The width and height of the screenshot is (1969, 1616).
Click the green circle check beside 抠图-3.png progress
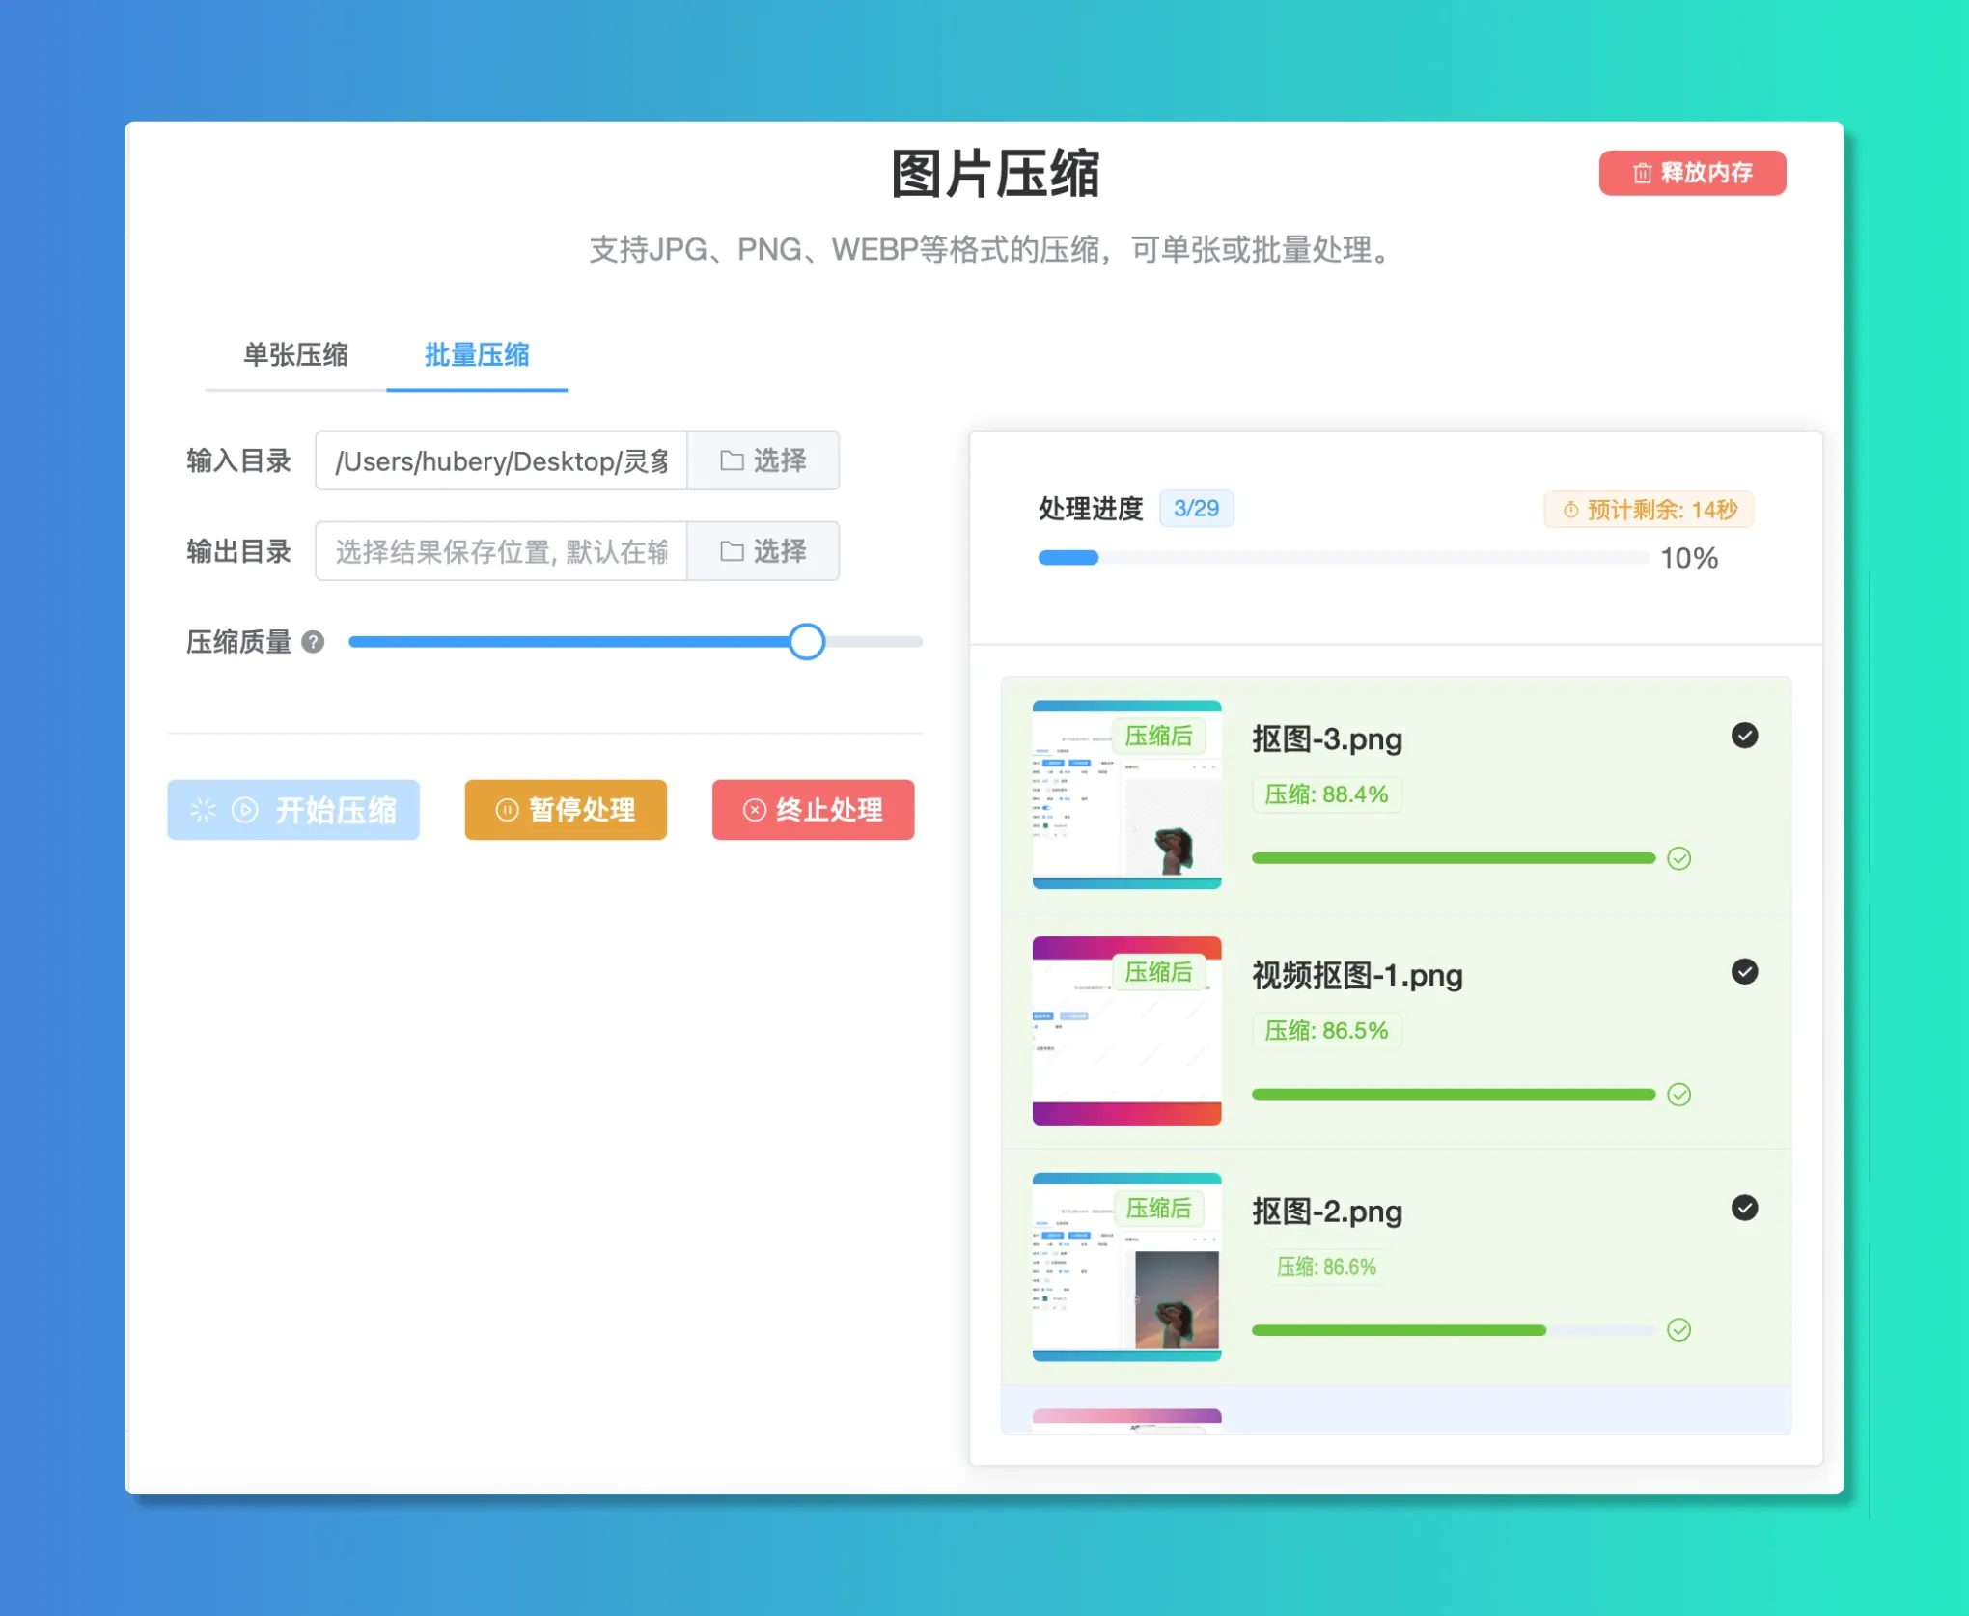pos(1679,858)
